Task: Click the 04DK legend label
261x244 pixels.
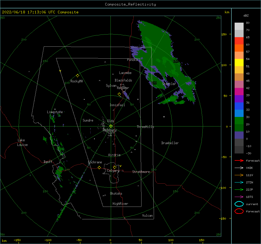Action: (249, 168)
